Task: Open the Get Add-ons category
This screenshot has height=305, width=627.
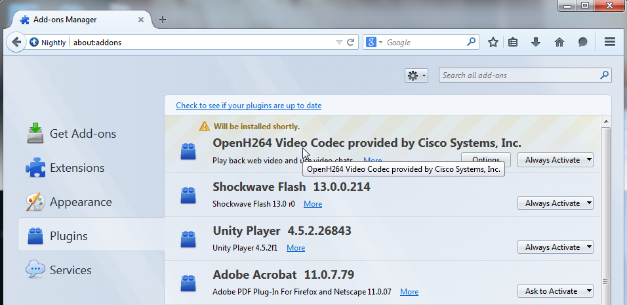Action: click(92, 134)
